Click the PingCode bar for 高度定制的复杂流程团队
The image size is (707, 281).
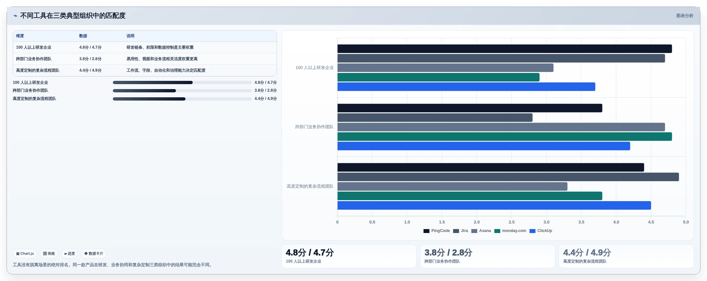pyautogui.click(x=491, y=167)
